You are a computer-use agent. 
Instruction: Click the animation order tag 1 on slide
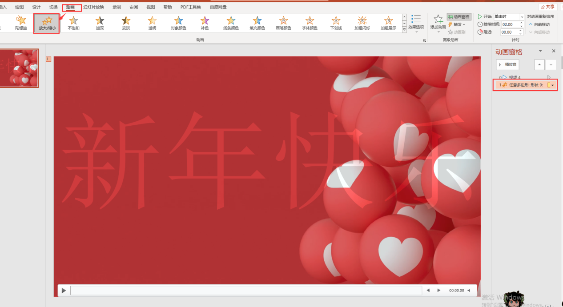pos(49,59)
